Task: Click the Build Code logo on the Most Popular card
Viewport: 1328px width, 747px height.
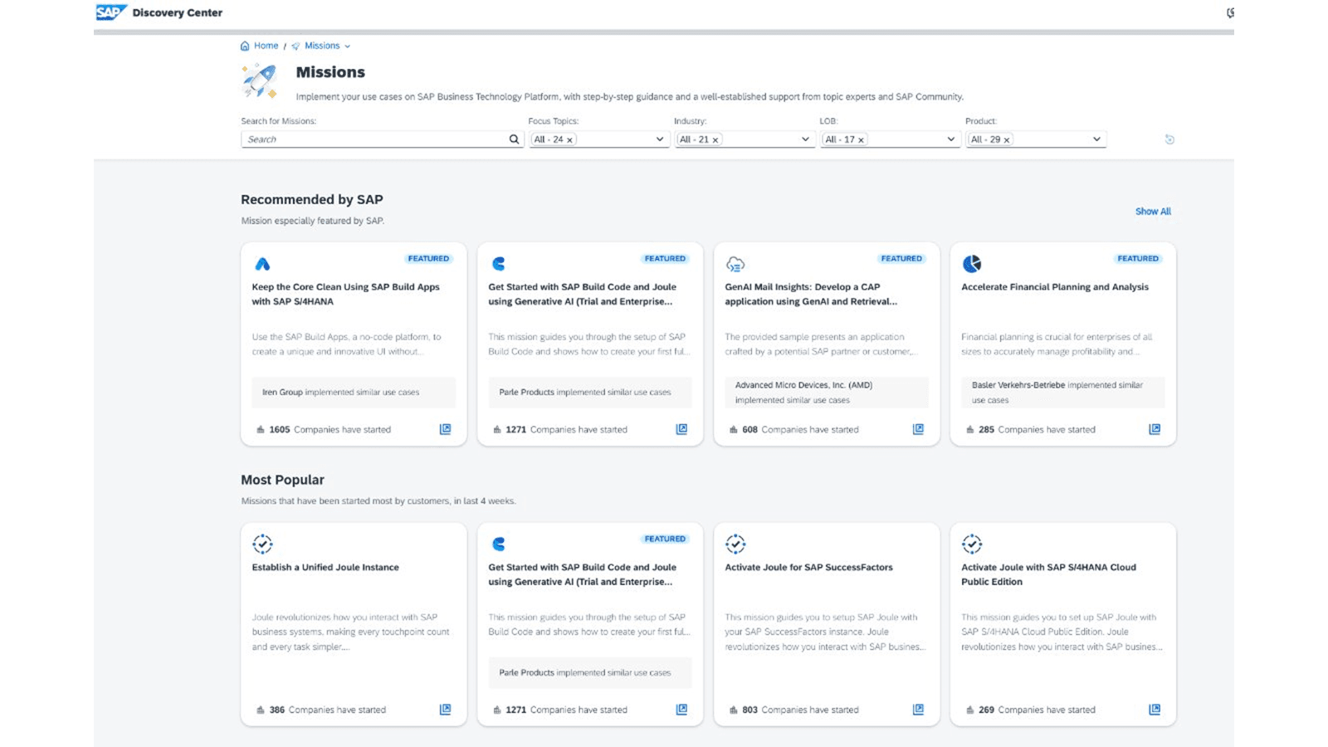Action: 498,544
